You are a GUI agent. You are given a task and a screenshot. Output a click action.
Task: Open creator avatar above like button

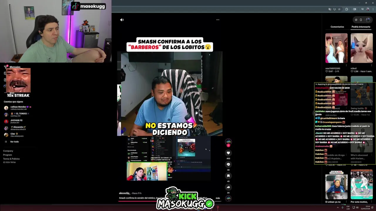pyautogui.click(x=228, y=142)
